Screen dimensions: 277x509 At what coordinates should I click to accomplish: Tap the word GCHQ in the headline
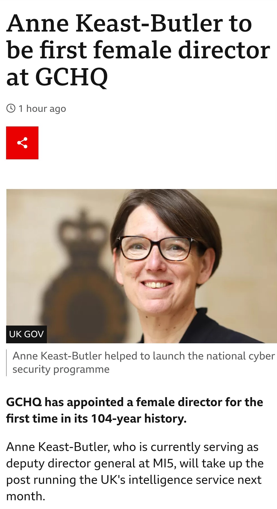pyautogui.click(x=72, y=77)
